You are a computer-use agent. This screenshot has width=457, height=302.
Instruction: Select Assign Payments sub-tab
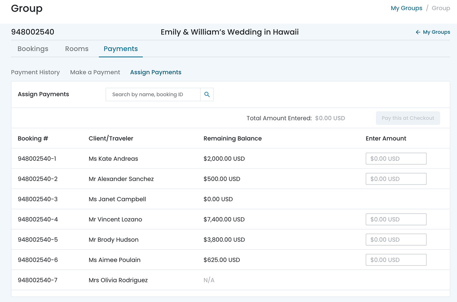click(156, 72)
